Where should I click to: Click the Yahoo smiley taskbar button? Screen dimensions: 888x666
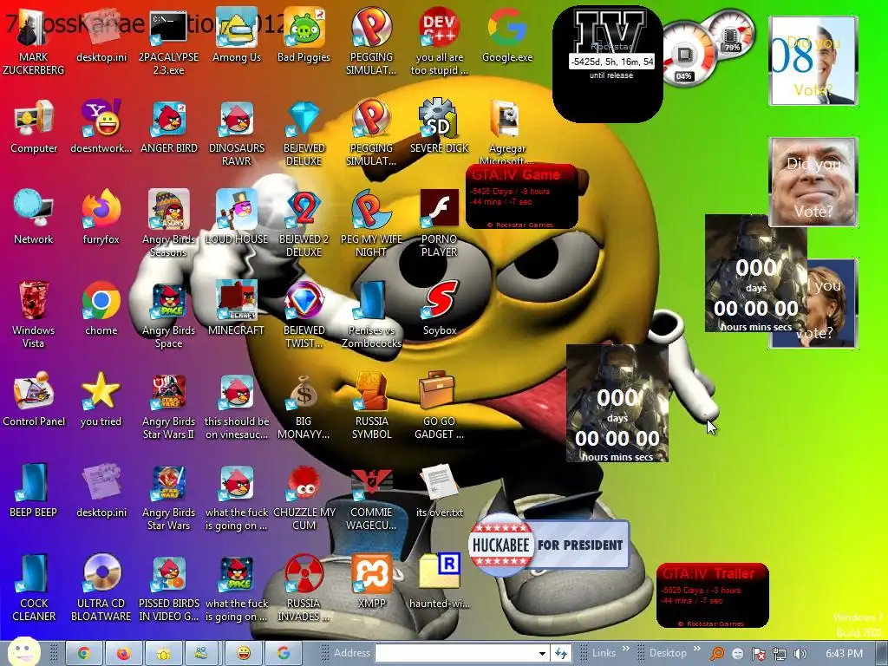pos(244,654)
